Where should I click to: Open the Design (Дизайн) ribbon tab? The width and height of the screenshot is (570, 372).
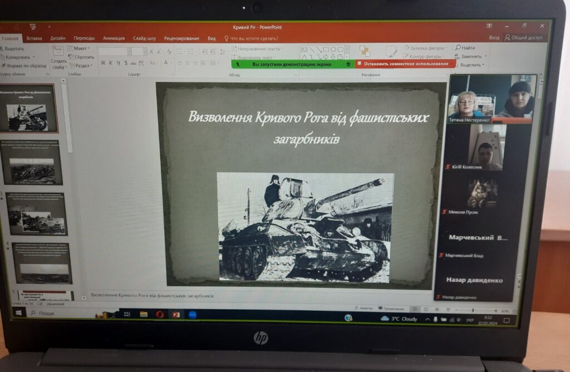point(58,38)
